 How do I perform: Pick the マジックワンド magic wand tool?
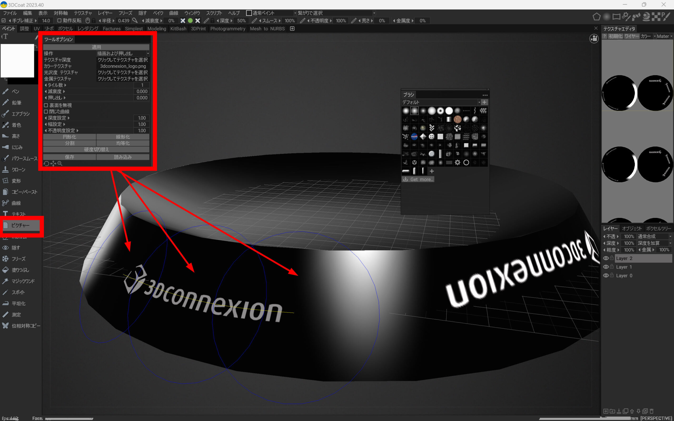point(23,281)
